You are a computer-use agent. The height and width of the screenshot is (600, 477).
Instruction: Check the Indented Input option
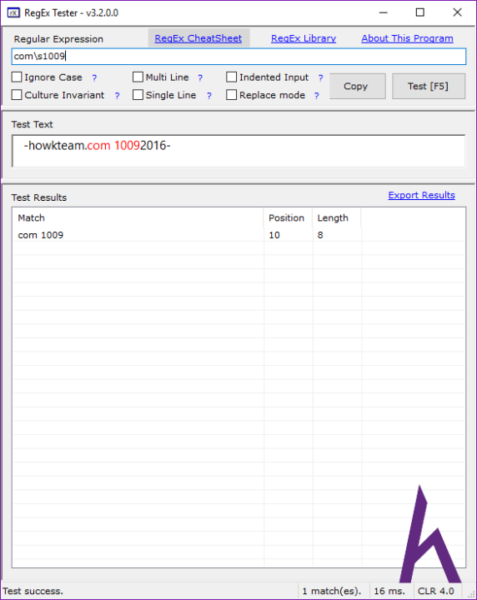pos(231,77)
